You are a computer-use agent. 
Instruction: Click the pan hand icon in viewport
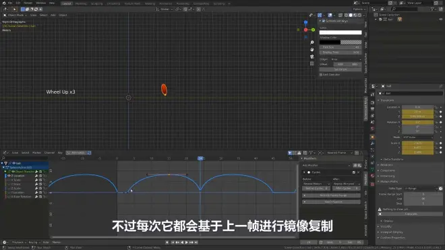[x=312, y=49]
